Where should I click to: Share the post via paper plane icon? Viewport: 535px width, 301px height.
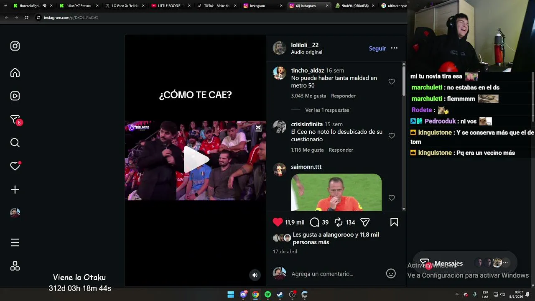(x=365, y=222)
